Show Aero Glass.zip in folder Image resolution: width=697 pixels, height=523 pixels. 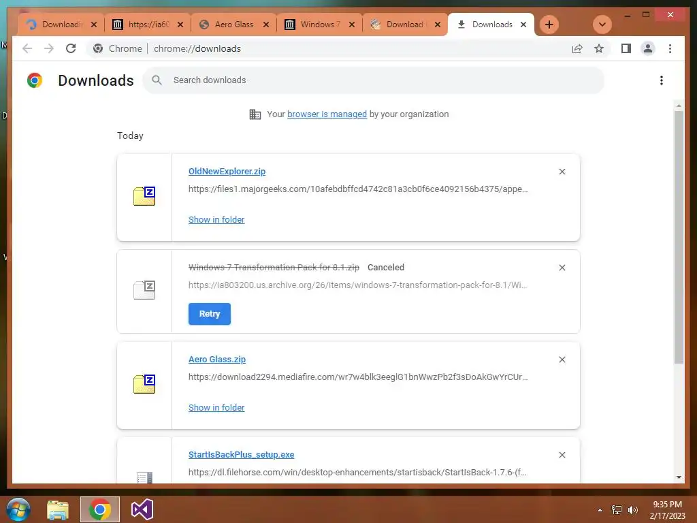click(x=216, y=408)
